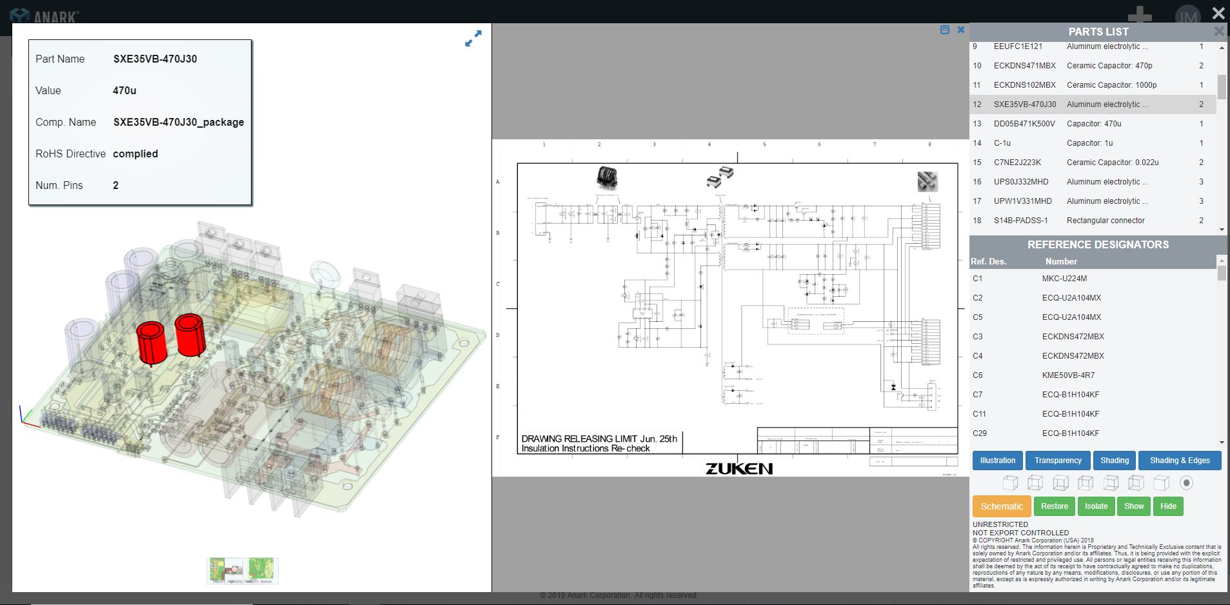Screen dimensions: 1230x605
Task: Switch to Transparency render mode
Action: click(x=1058, y=461)
